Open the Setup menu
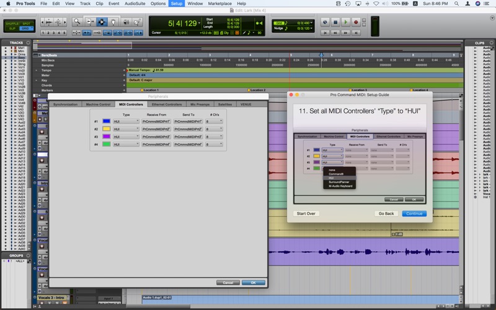 pyautogui.click(x=177, y=4)
